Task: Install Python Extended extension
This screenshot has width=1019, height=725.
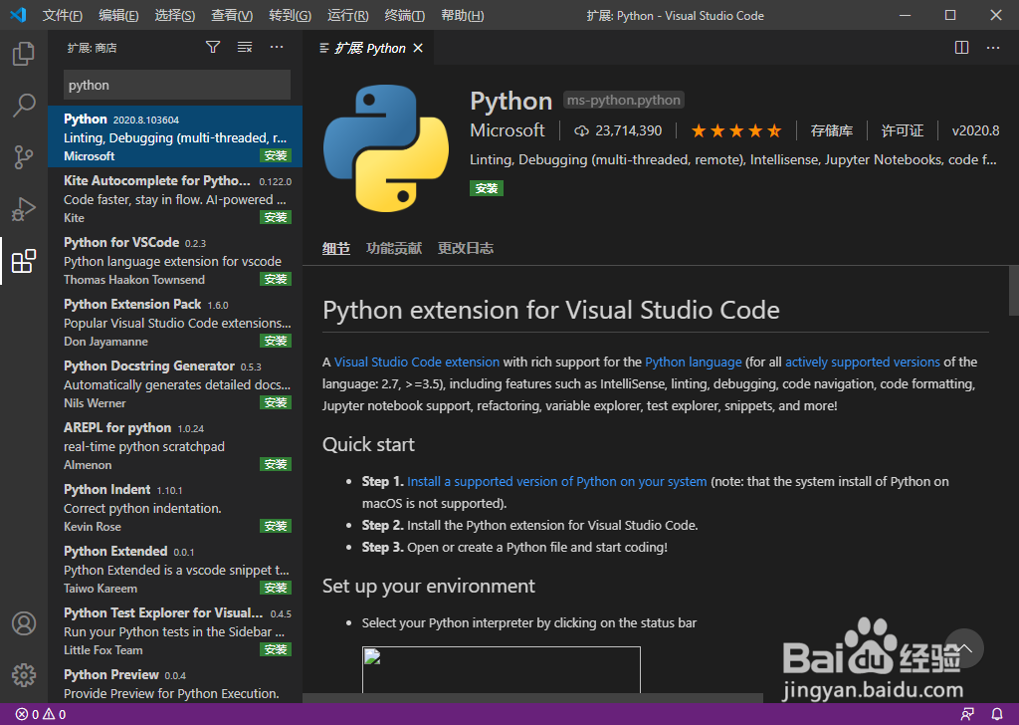Action: point(276,588)
